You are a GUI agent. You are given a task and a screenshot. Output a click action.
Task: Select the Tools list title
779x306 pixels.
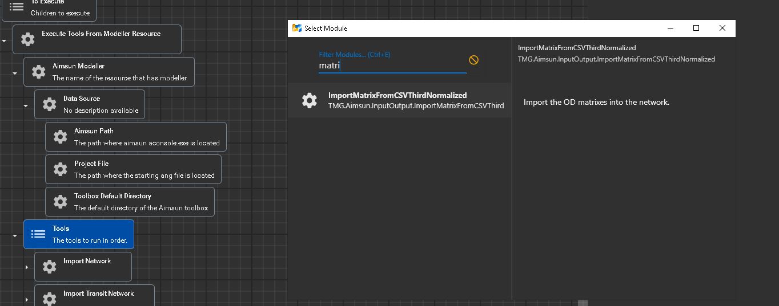pyautogui.click(x=61, y=229)
